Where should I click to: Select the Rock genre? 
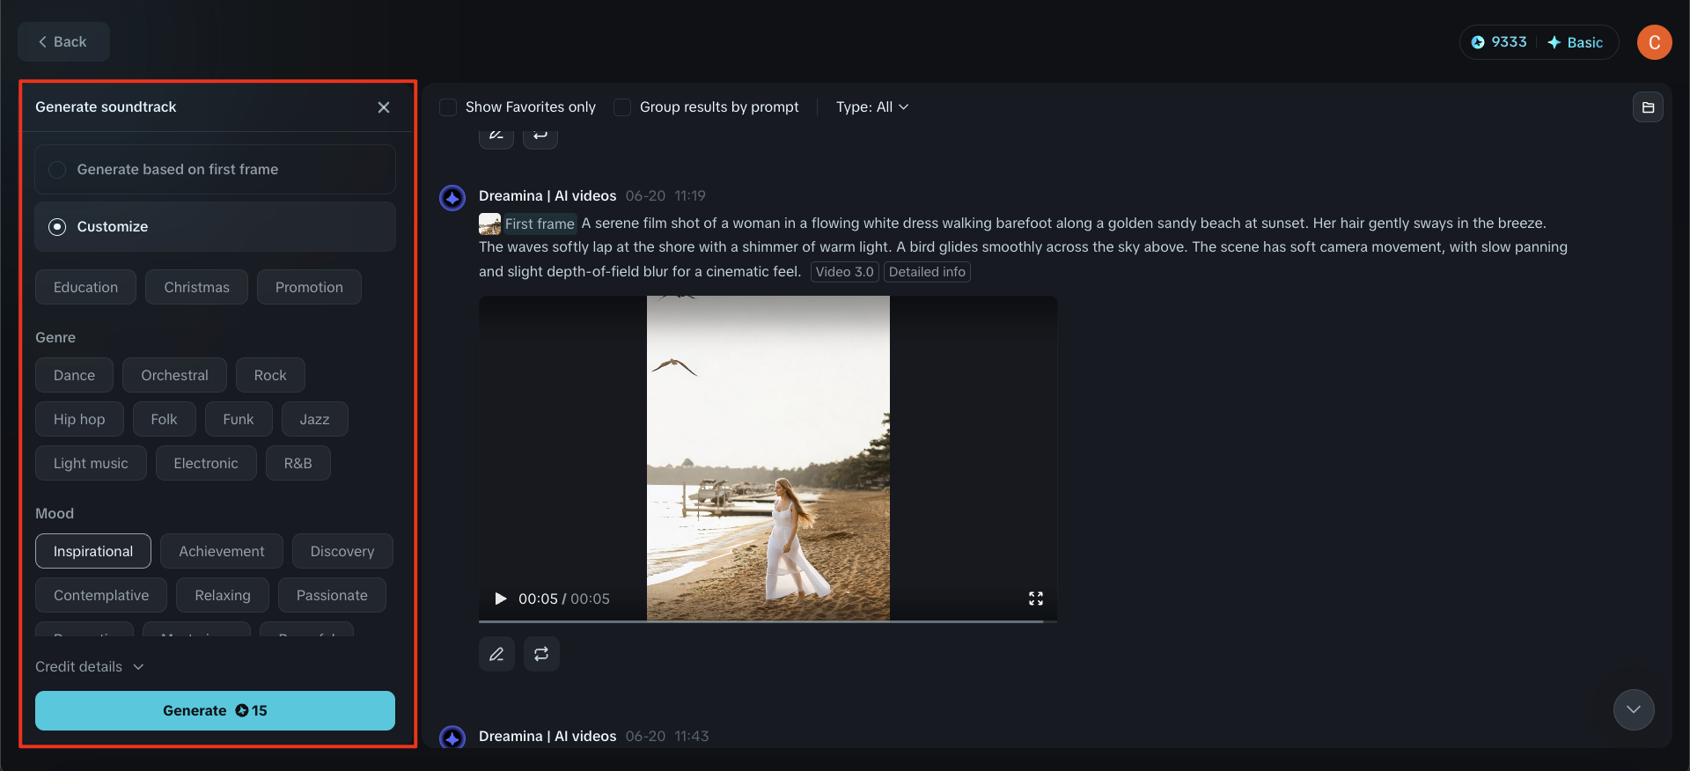coord(270,375)
